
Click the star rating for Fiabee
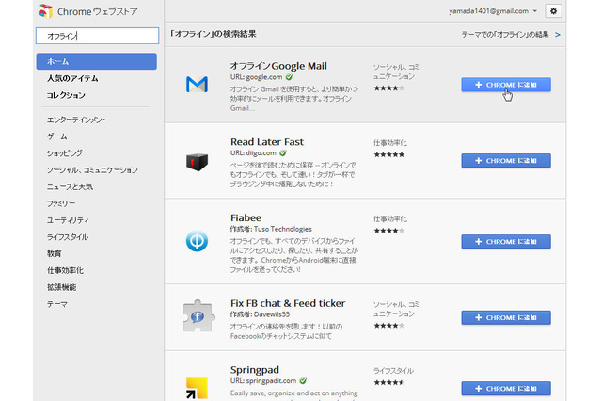pyautogui.click(x=388, y=231)
